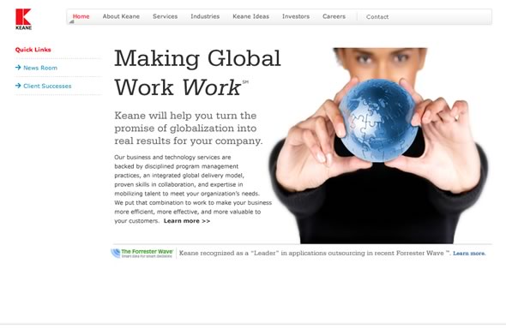Open Keane Ideas from navigation
This screenshot has width=506, height=329.
[x=250, y=16]
